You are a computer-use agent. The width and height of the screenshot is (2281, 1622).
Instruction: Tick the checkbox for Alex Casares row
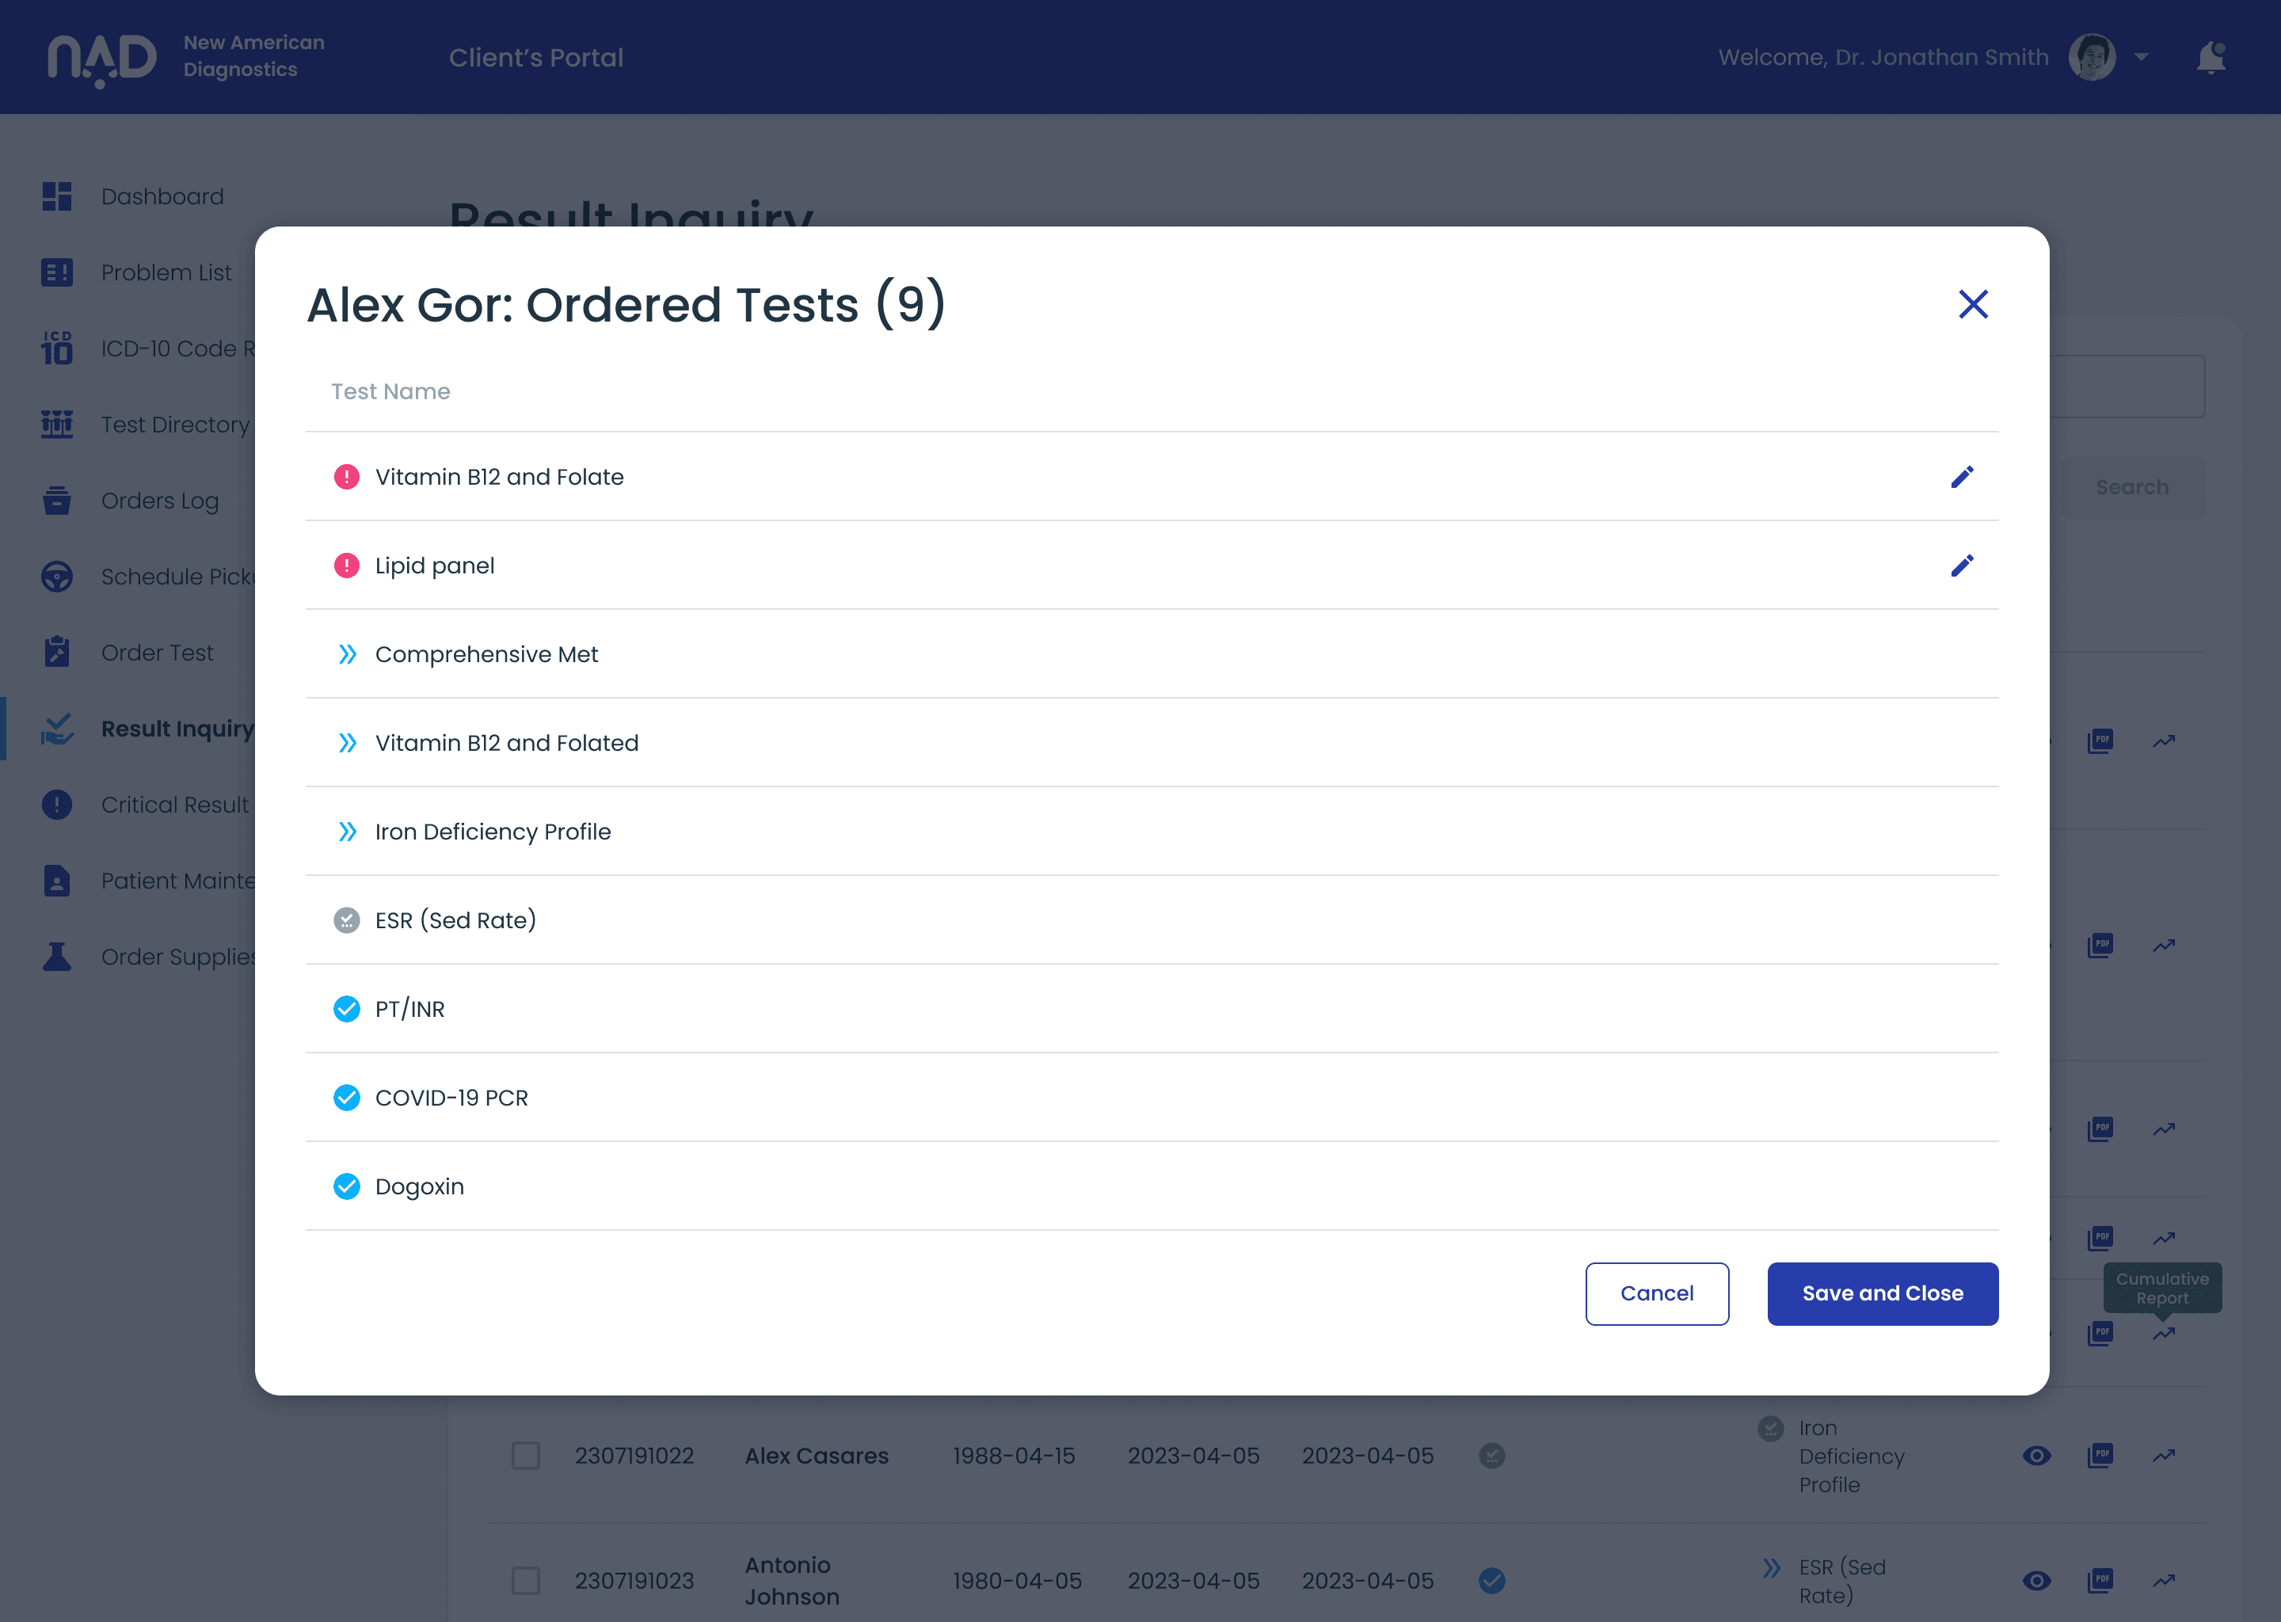[x=527, y=1455]
